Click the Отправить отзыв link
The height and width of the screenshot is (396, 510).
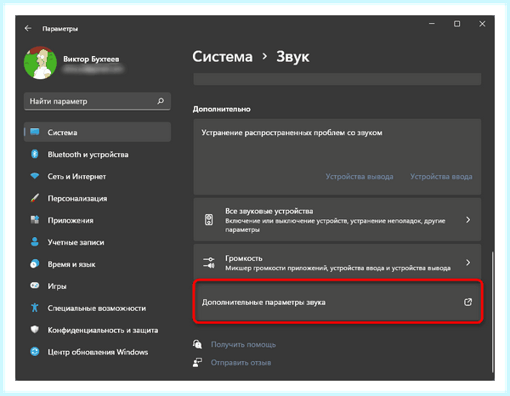click(x=241, y=363)
